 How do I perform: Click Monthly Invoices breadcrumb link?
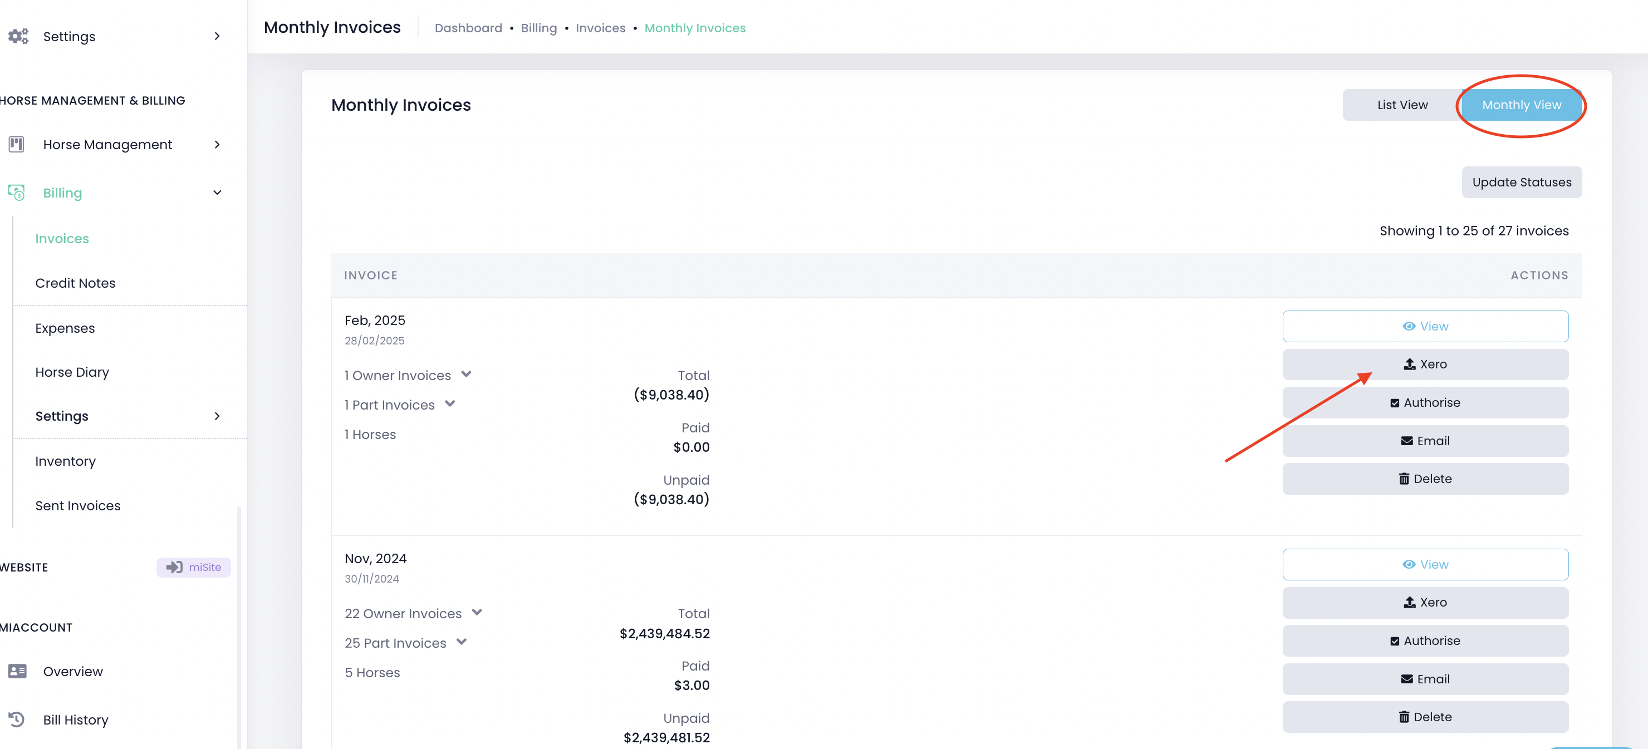coord(695,28)
